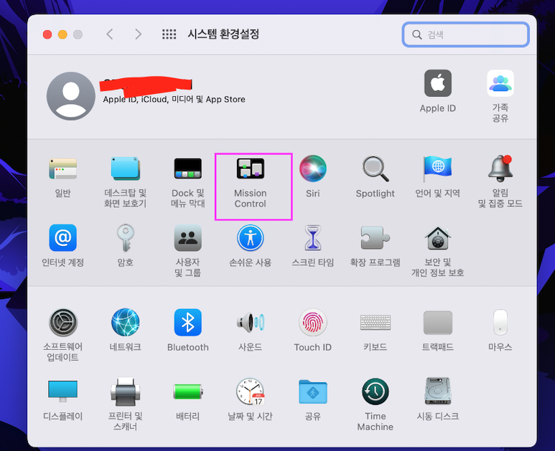
Task: Go back with the left chevron
Action: pos(110,34)
